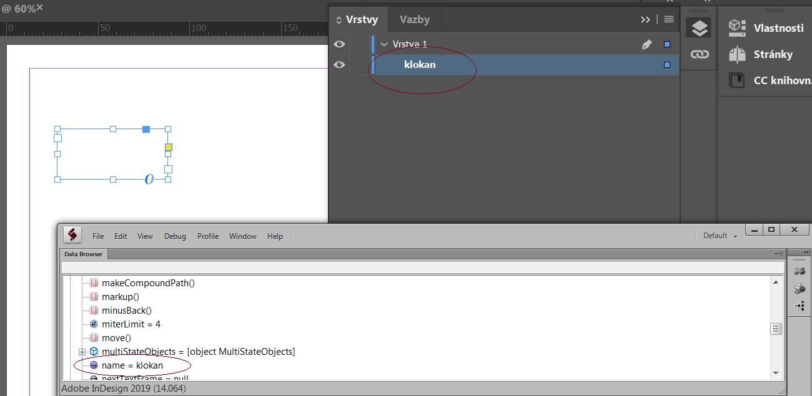Click the method icon beside markup()
This screenshot has width=812, height=396.
pos(94,296)
